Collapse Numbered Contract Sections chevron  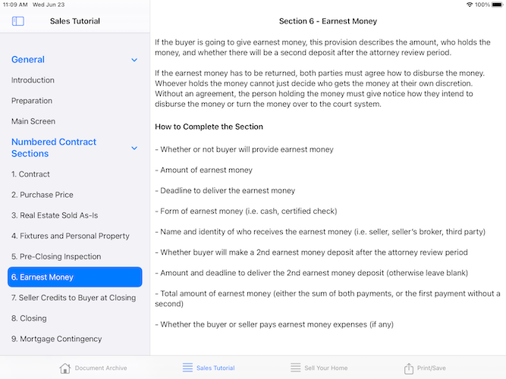pos(134,148)
